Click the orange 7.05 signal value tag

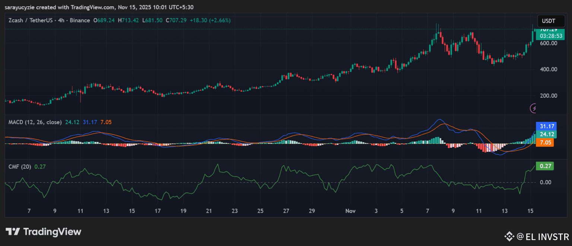(544, 142)
